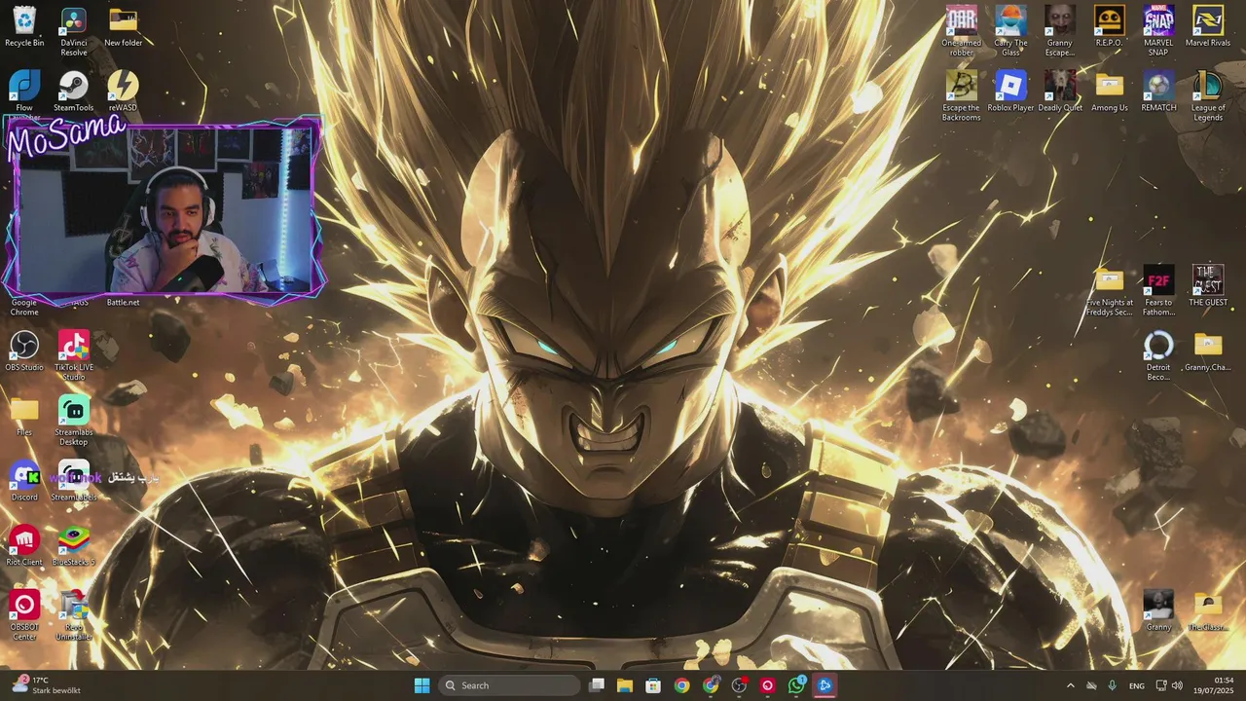The height and width of the screenshot is (701, 1246).
Task: Select the Granny Escape game icon
Action: tap(1060, 31)
